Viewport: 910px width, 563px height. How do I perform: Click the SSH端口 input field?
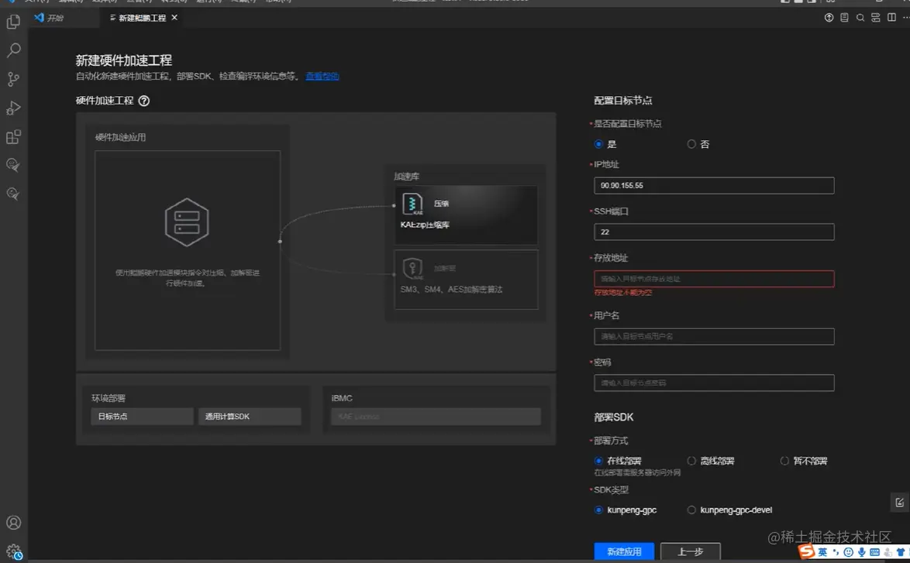(x=714, y=232)
